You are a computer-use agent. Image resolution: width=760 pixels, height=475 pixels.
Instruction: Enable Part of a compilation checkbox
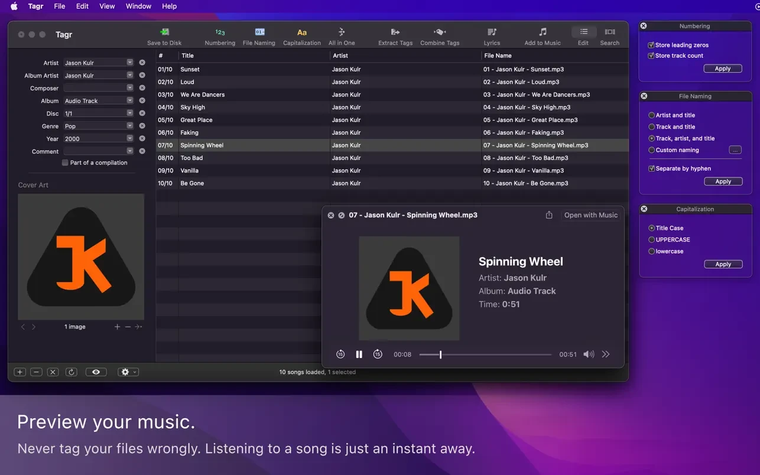coord(65,163)
